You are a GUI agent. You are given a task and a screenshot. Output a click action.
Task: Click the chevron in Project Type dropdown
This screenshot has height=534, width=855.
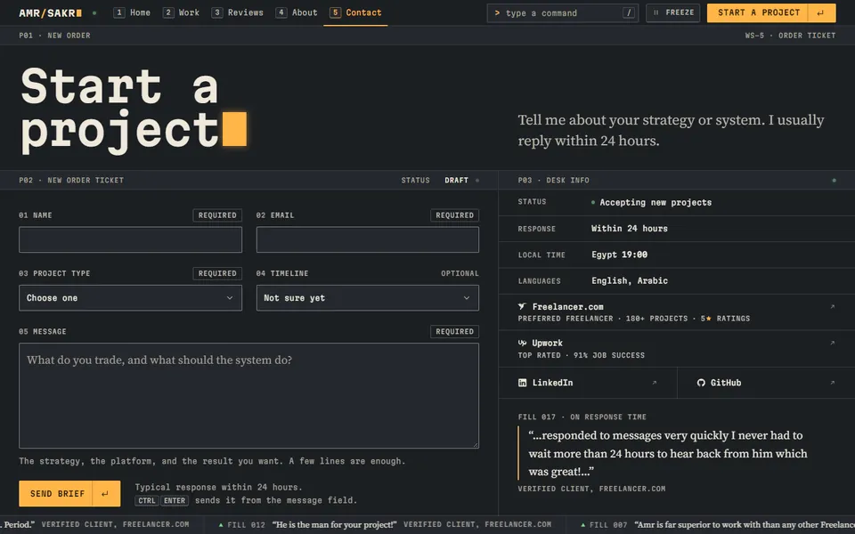tap(230, 298)
